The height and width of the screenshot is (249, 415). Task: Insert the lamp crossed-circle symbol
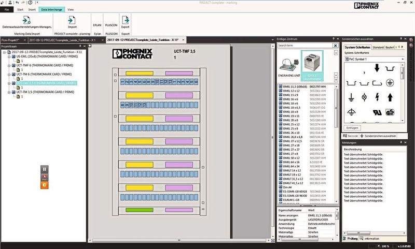[364, 97]
